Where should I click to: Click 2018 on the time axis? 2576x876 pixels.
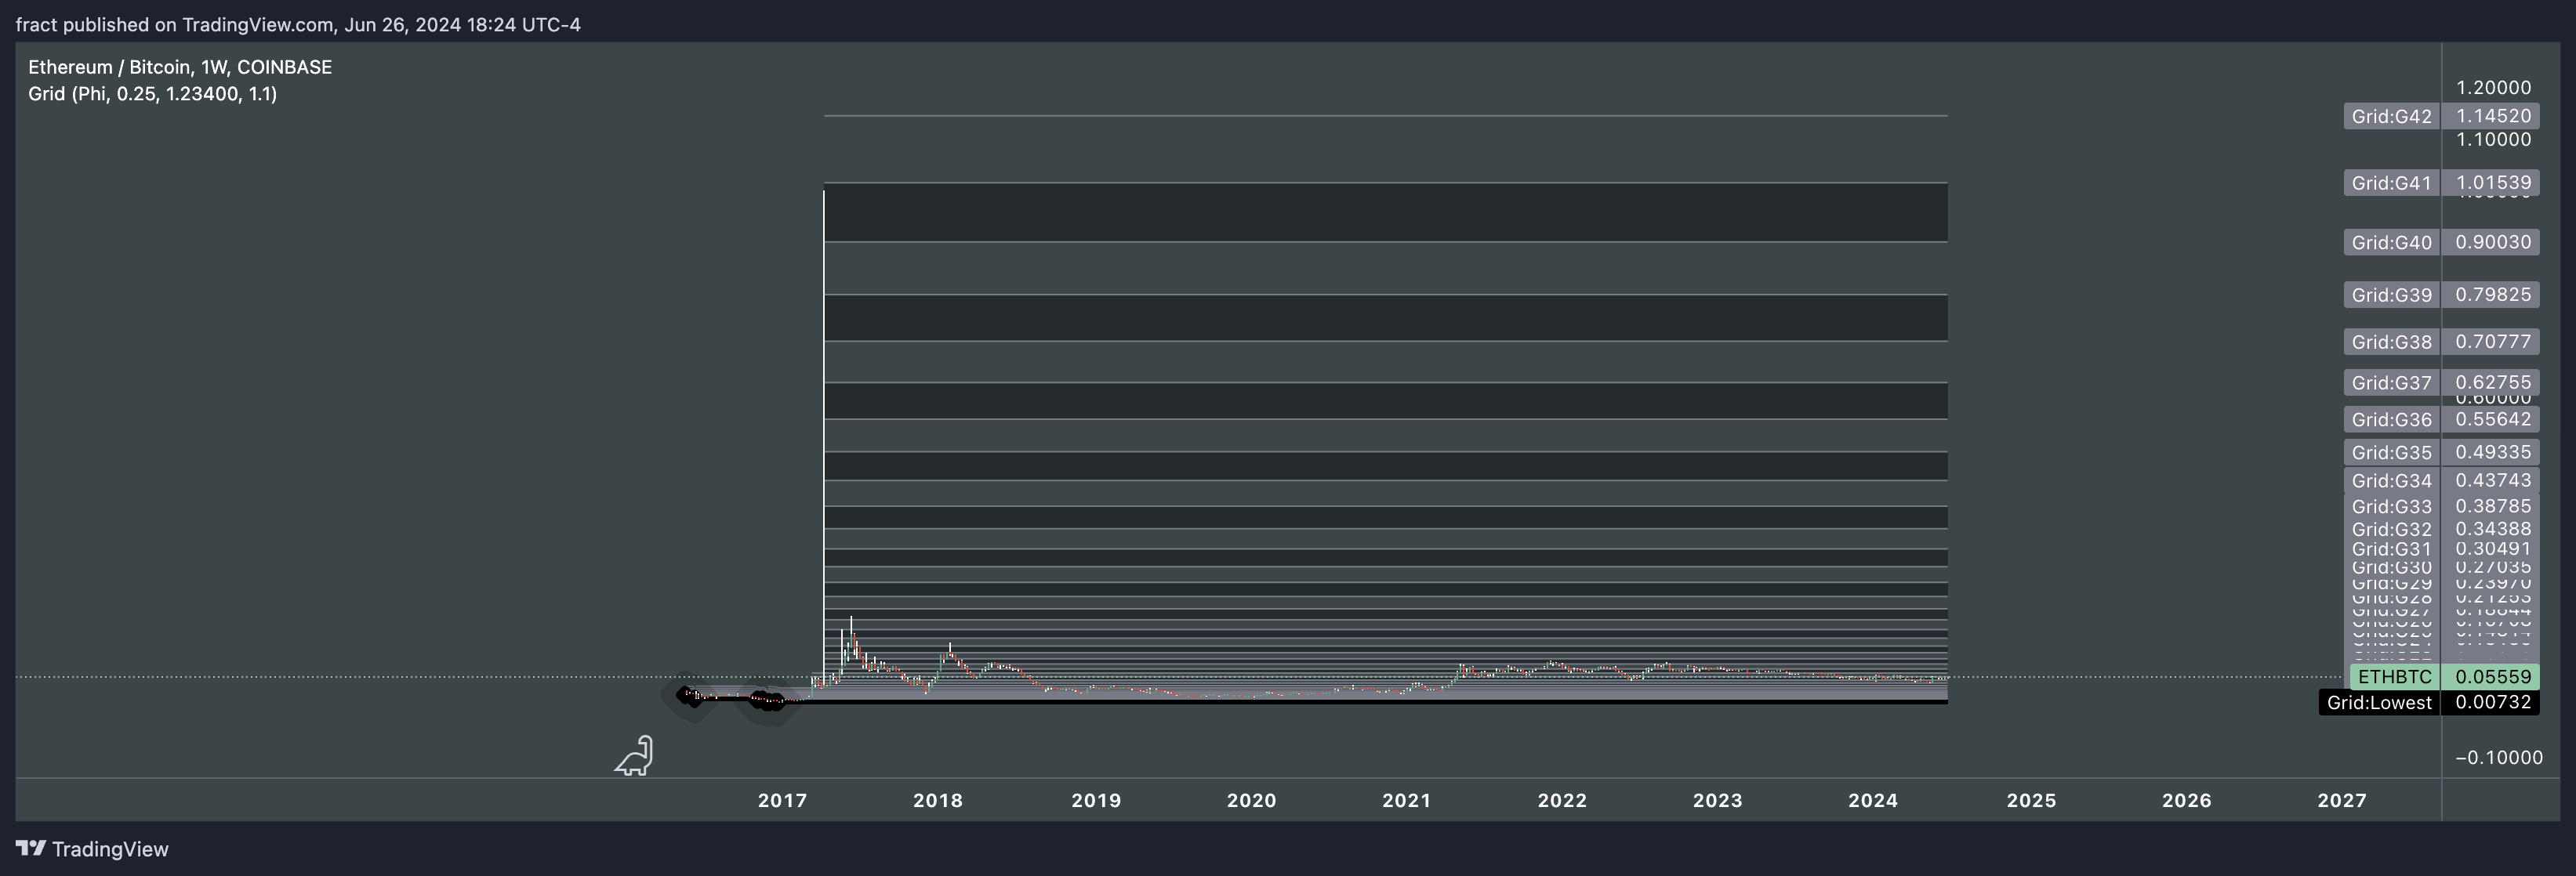938,800
